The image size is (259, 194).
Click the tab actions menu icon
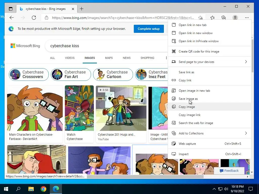point(11,9)
